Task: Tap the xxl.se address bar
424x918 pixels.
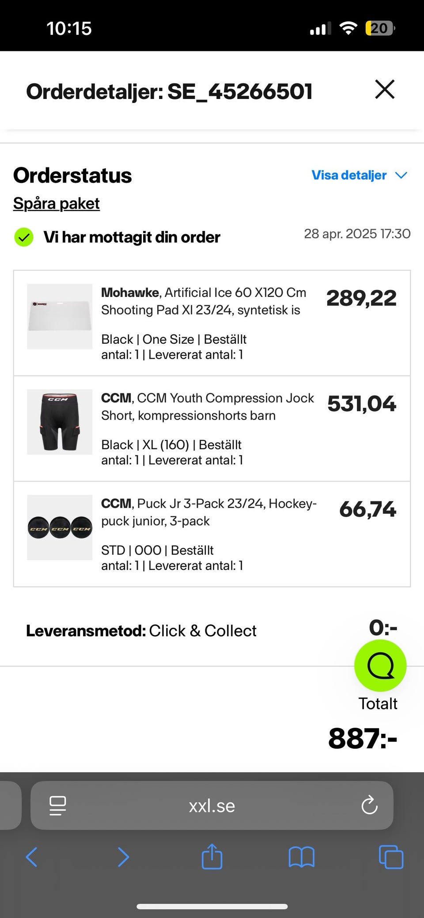Action: [x=212, y=806]
